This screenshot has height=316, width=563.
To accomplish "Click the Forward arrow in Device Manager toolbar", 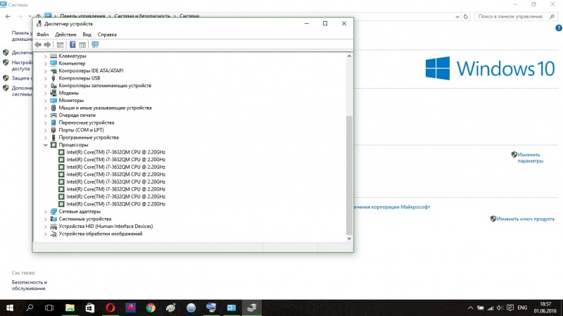I will [x=47, y=44].
